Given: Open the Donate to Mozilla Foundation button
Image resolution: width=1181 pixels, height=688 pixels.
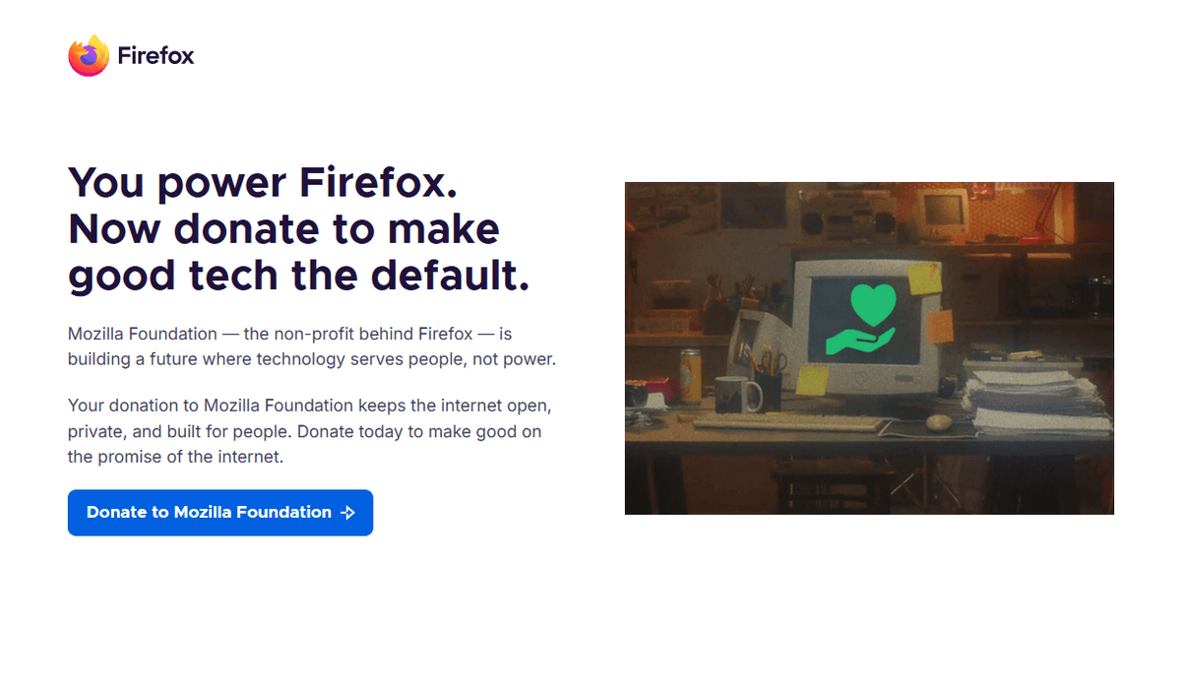Looking at the screenshot, I should (220, 513).
